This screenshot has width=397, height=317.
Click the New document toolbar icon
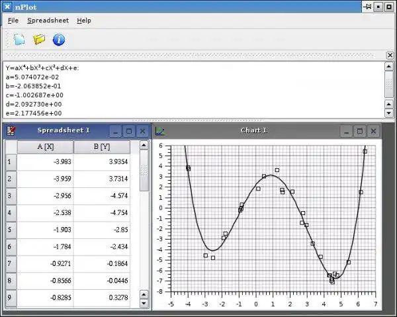pyautogui.click(x=19, y=40)
